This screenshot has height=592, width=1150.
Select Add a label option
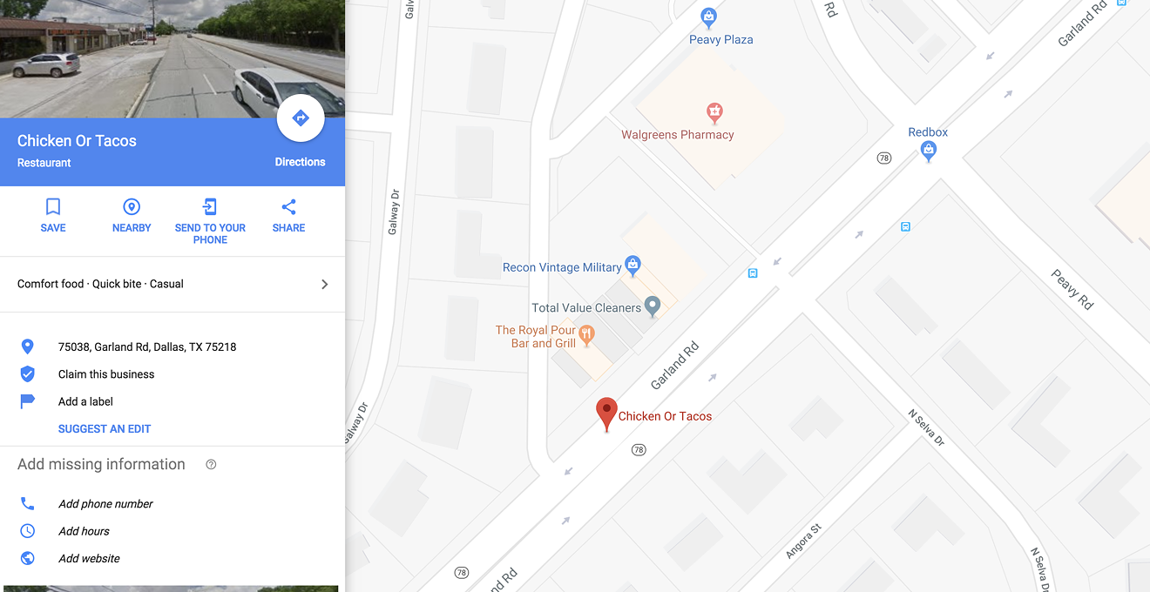pos(85,401)
